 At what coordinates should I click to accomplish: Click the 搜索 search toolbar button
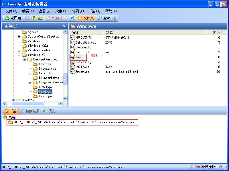(x=104, y=18)
